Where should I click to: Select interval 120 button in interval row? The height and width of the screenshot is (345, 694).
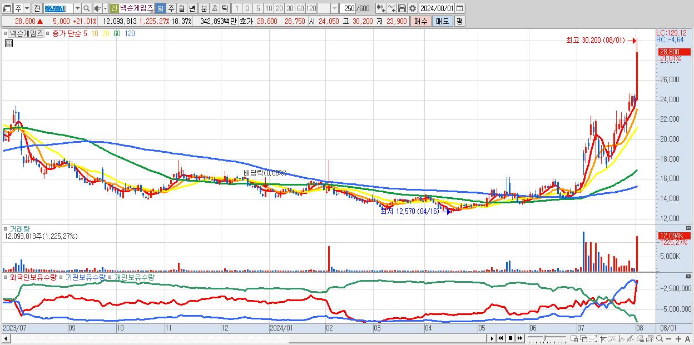pos(311,8)
